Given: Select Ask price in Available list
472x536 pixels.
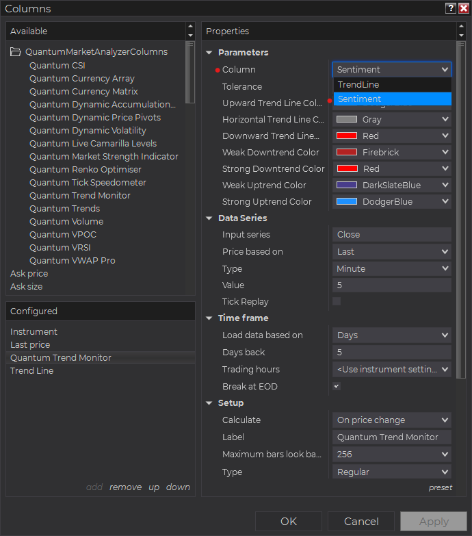Looking at the screenshot, I should [29, 273].
